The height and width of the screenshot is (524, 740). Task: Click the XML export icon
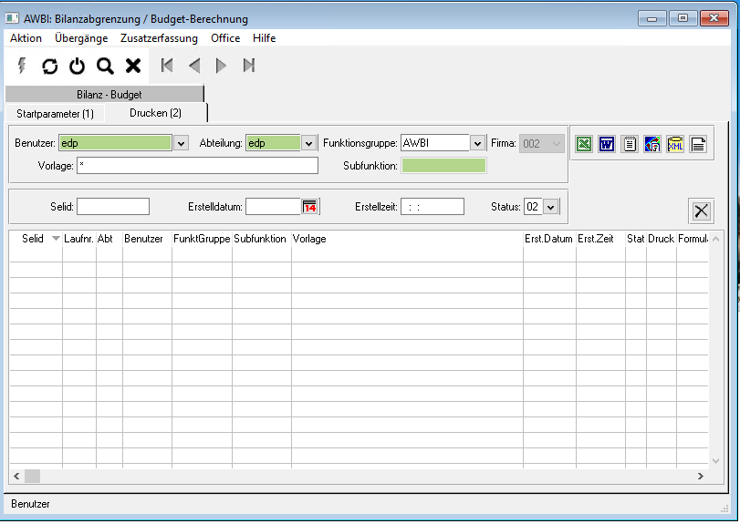pos(675,144)
